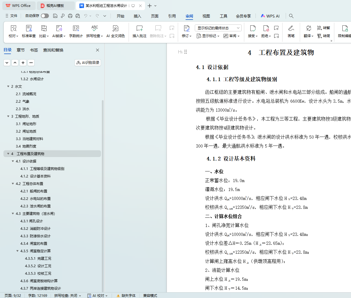The height and width of the screenshot is (298, 351).
Task: Click the search magnifier icon in ribbon
Action: (291, 16)
